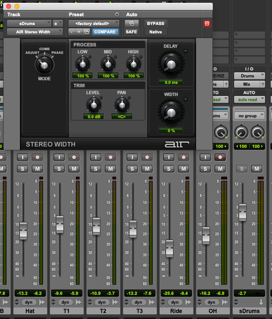Mute the Ride track
This screenshot has width=272, height=319.
184,169
